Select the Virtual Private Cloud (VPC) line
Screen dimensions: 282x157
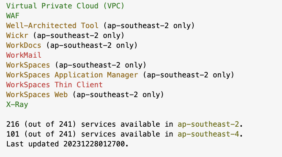[65, 6]
